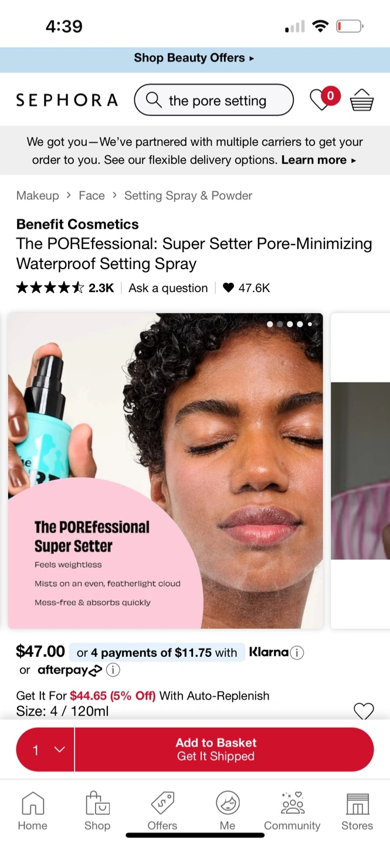Open the Me profile icon

[x=228, y=803]
